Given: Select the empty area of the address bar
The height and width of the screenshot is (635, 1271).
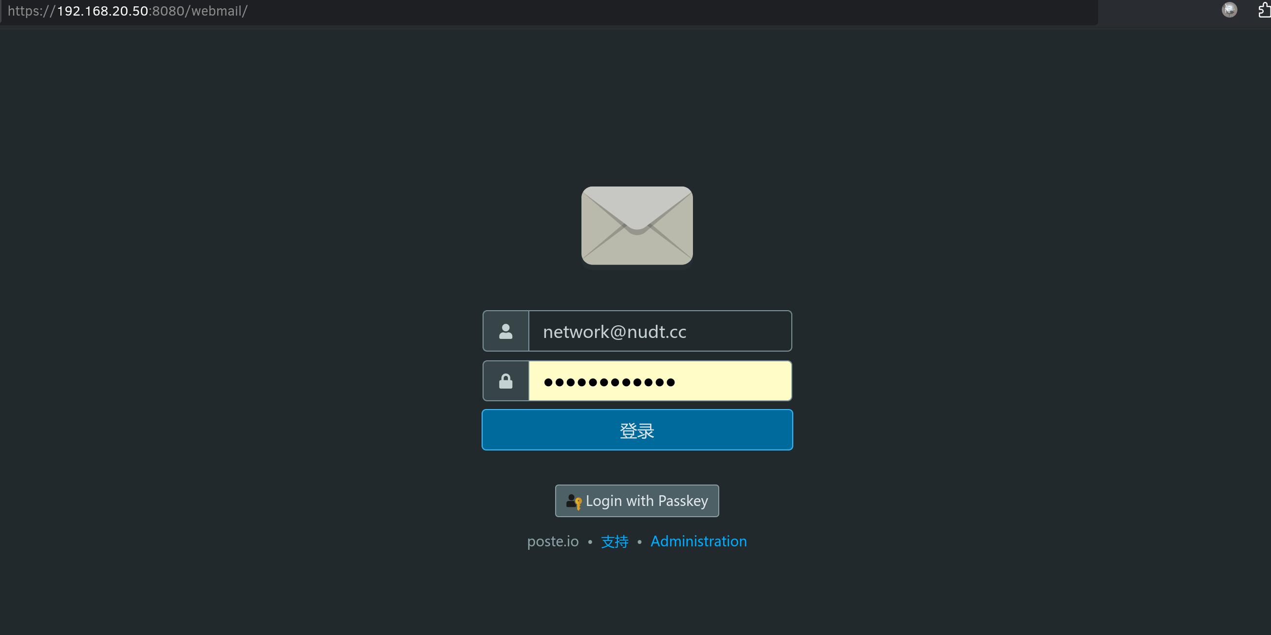Looking at the screenshot, I should pyautogui.click(x=671, y=11).
